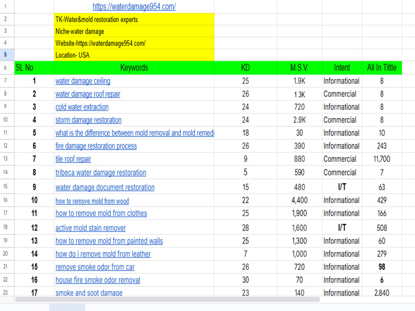This screenshot has height=311, width=415.
Task: Select the 'All In Tittle' header cell
Action: pos(382,68)
